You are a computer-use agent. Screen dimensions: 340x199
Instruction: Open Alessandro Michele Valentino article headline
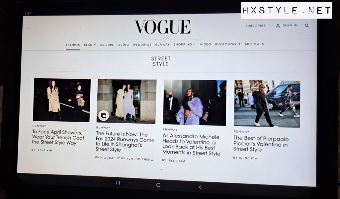(191, 145)
